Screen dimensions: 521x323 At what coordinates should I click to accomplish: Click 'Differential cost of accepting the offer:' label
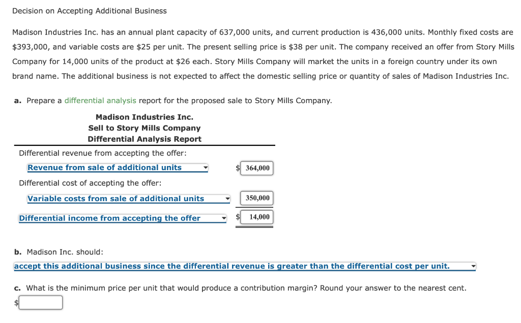tap(90, 183)
